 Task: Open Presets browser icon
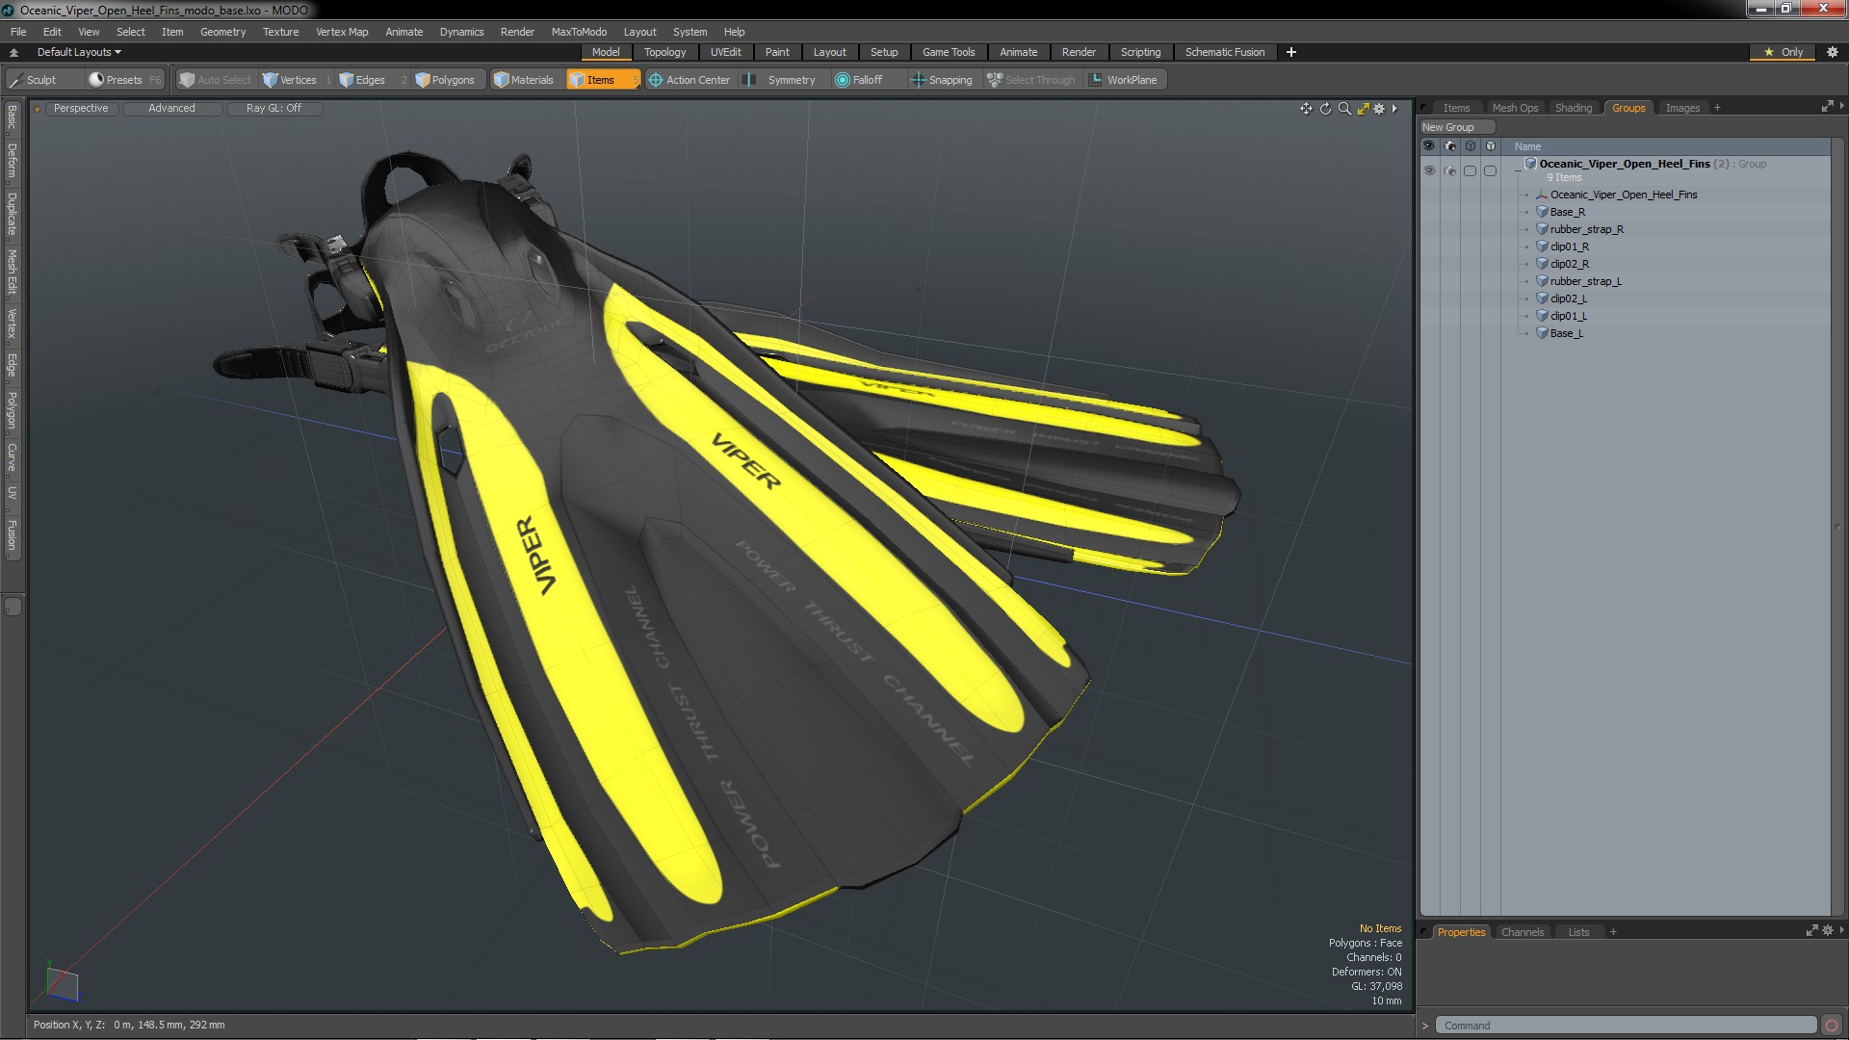[x=96, y=80]
